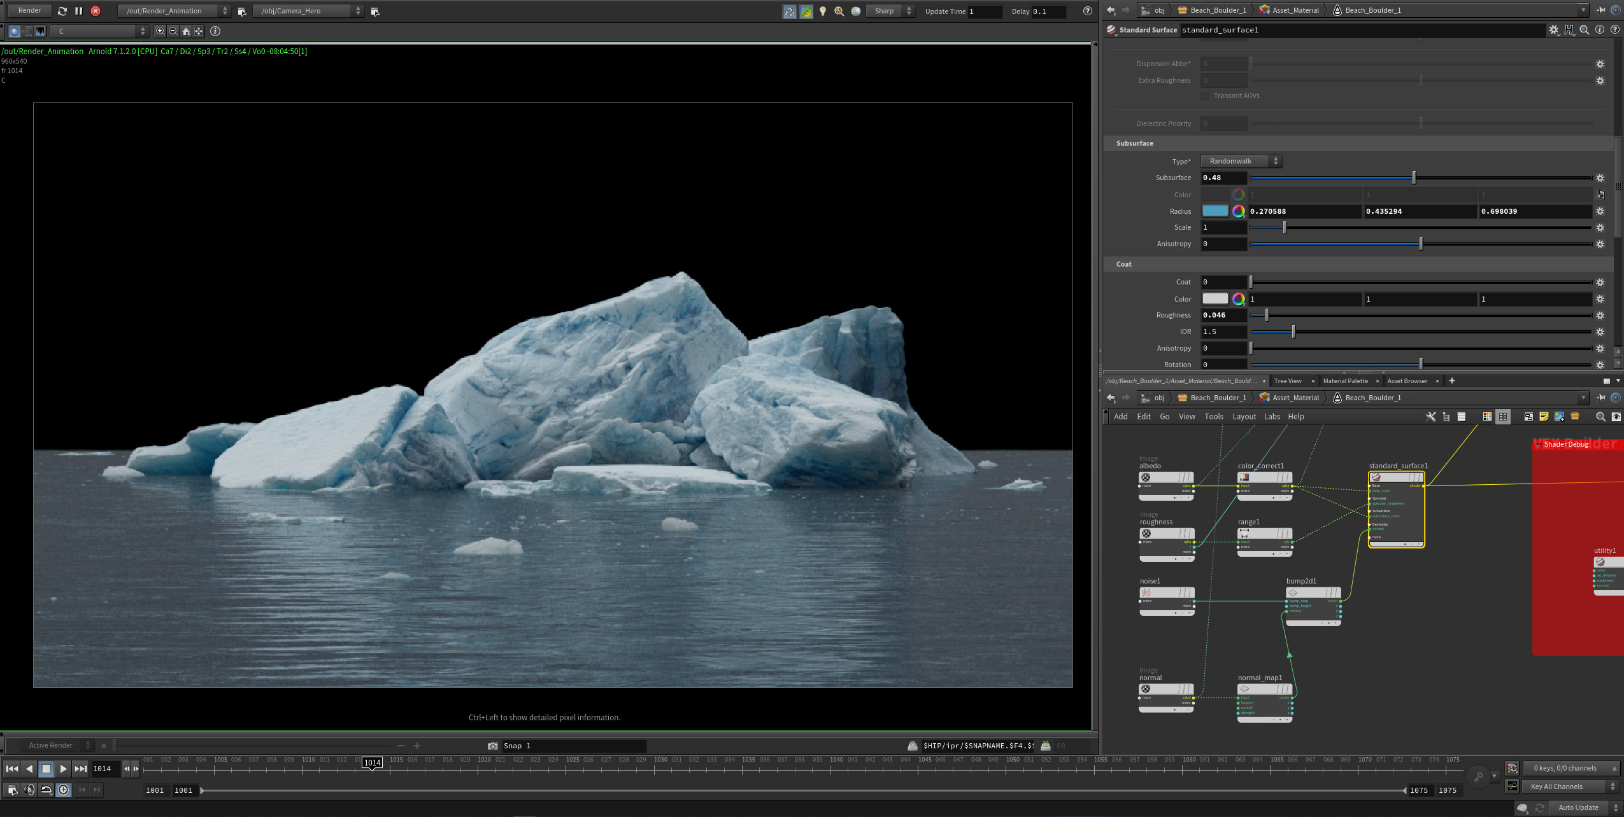This screenshot has width=1624, height=817.
Task: Open the /out/Render_Animation ROP dropdown
Action: (175, 11)
